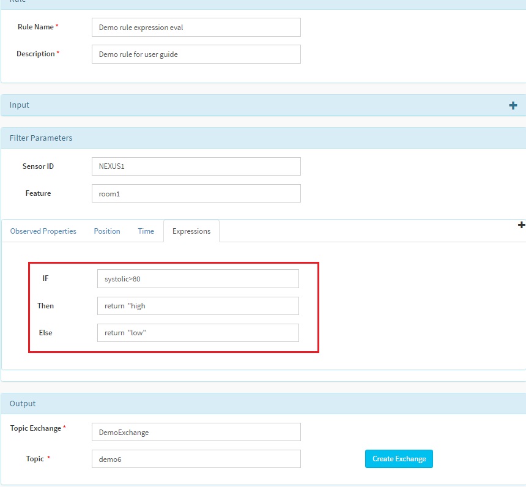Click the Else field with return "low"
Image resolution: width=526 pixels, height=487 pixels.
[x=198, y=333]
